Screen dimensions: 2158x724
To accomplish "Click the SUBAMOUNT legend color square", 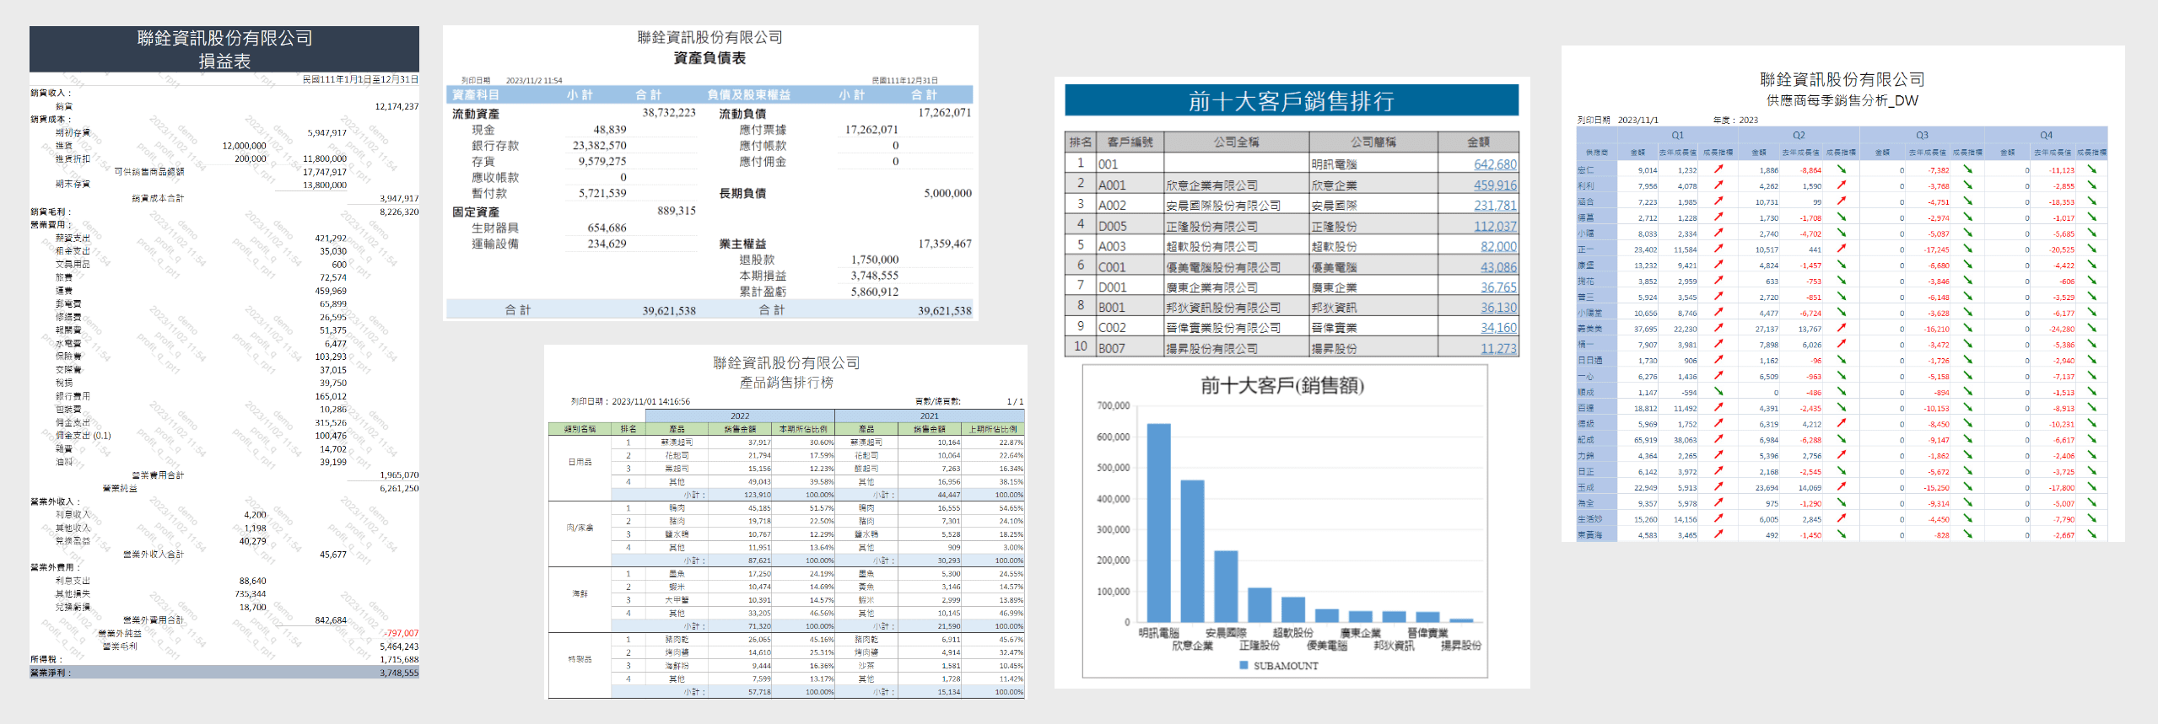I will pyautogui.click(x=1244, y=666).
